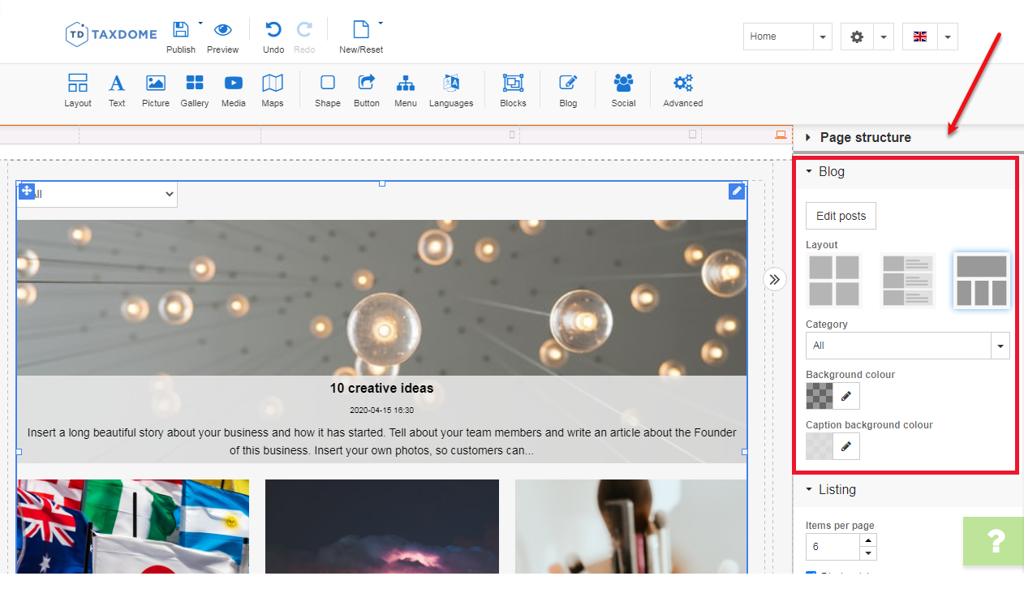The height and width of the screenshot is (589, 1024).
Task: Expand the Page structure section
Action: [x=865, y=137]
